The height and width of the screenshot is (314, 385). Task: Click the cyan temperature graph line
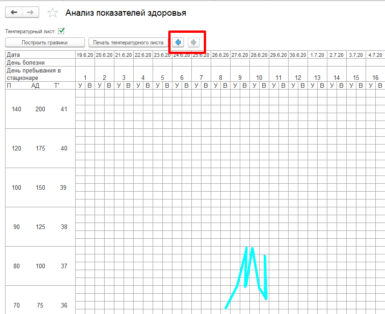tap(238, 283)
